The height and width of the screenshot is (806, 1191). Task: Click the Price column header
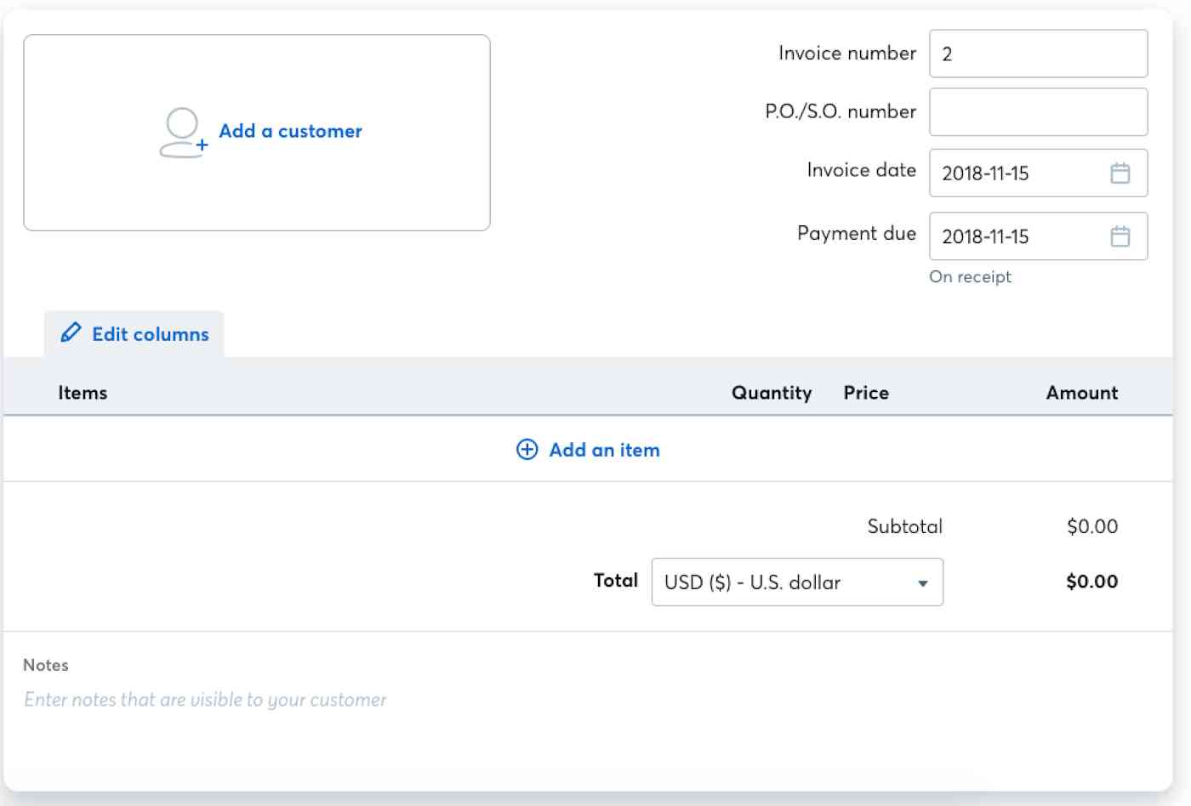pos(866,393)
